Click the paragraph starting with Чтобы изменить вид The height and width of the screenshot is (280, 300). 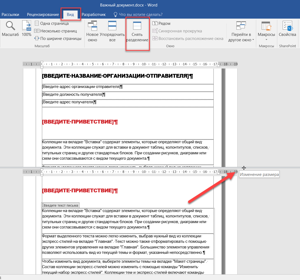125,267
